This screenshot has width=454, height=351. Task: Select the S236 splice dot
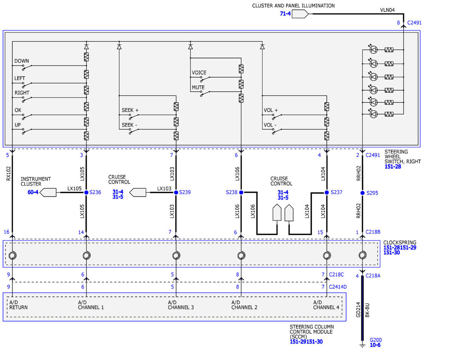pyautogui.click(x=86, y=192)
